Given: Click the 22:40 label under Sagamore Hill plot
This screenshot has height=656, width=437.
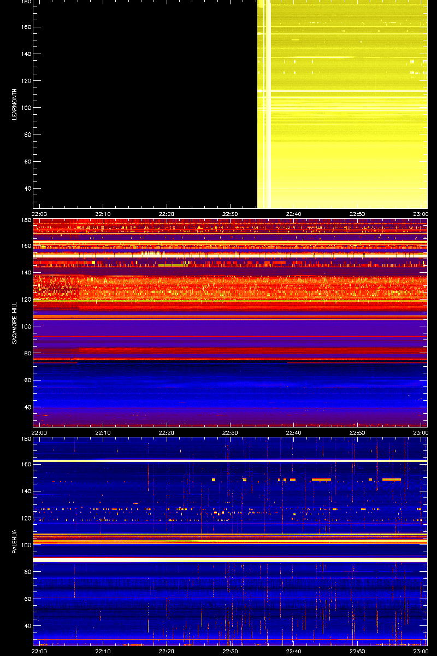Looking at the screenshot, I should tap(294, 432).
